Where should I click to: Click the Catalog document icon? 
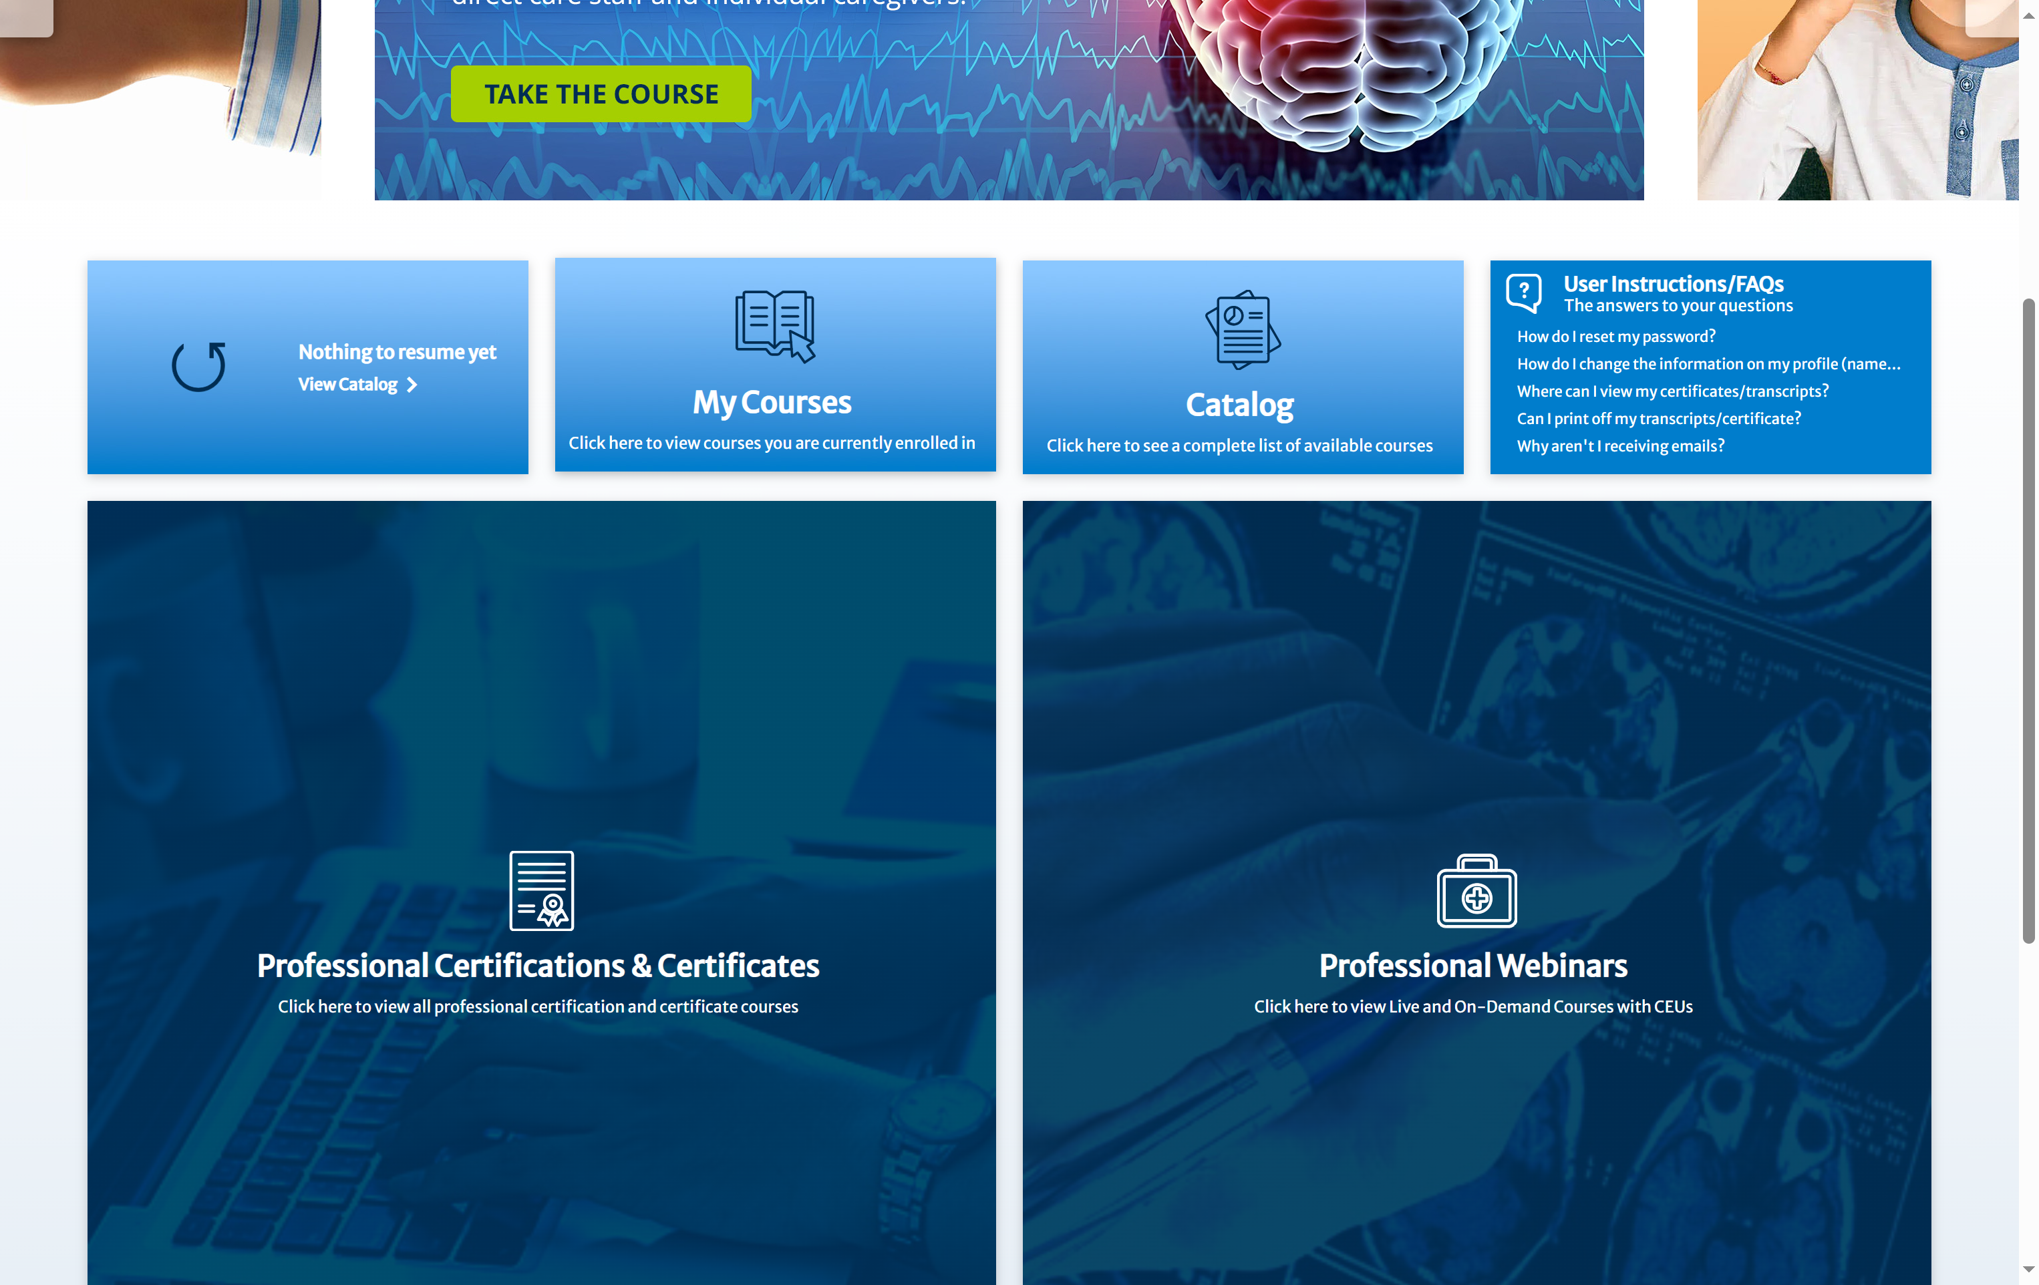1243,329
